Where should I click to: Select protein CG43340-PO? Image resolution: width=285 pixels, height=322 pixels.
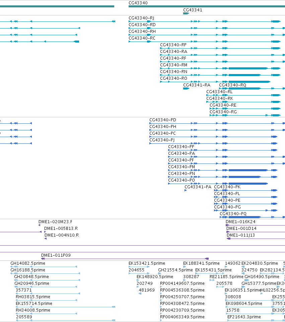click(x=182, y=180)
